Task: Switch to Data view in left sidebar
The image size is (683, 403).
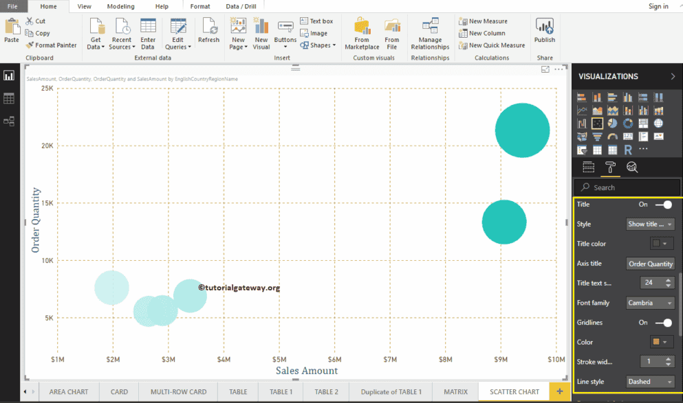Action: 9,99
